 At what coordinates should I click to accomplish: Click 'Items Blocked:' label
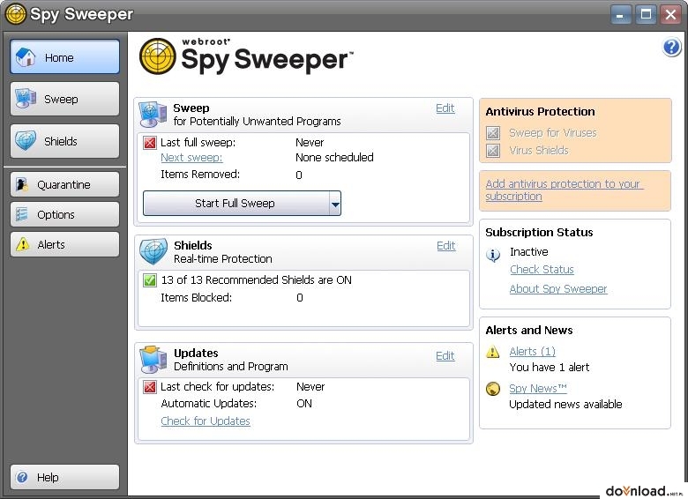[196, 298]
